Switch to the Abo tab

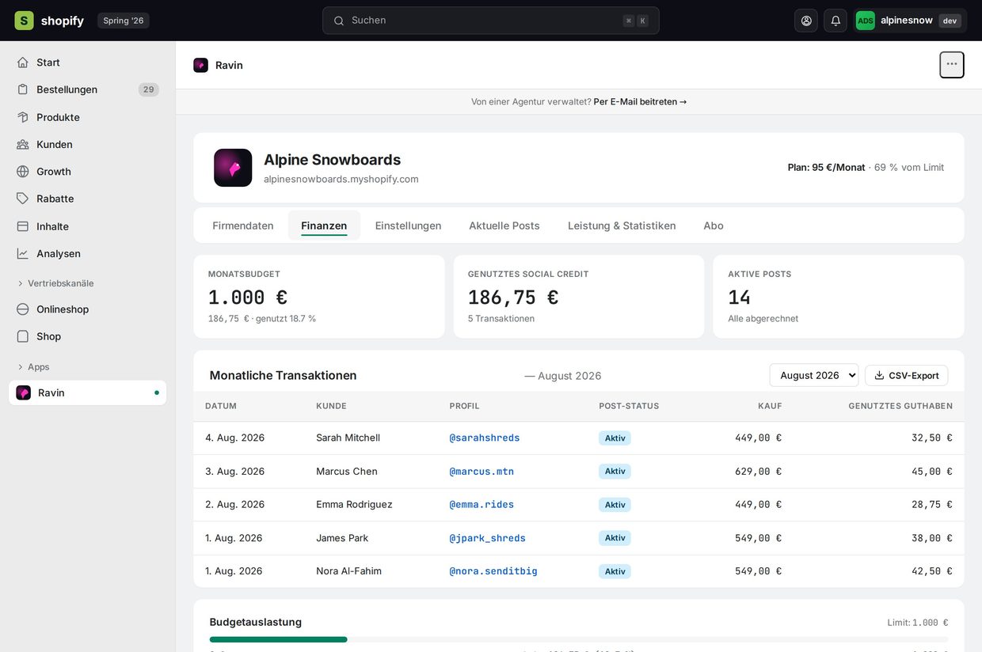click(x=714, y=226)
